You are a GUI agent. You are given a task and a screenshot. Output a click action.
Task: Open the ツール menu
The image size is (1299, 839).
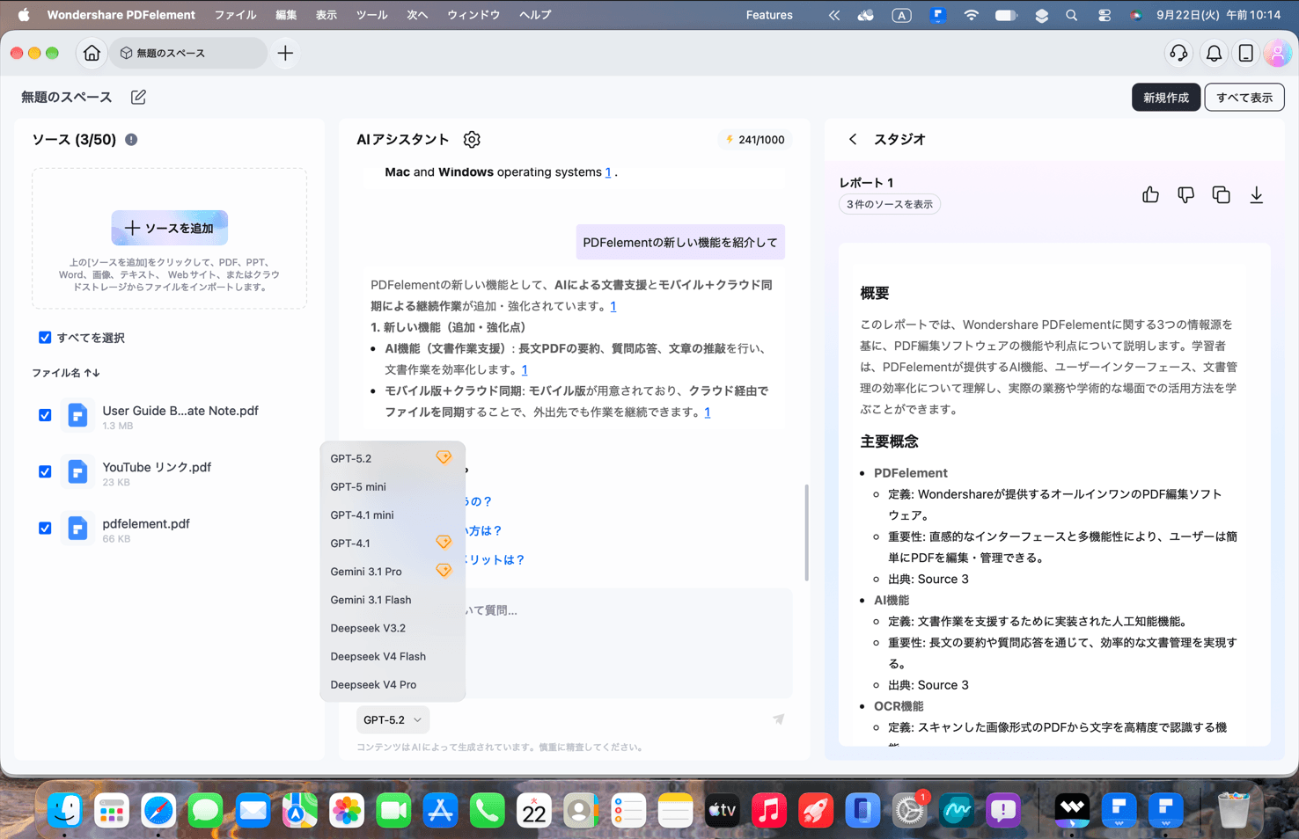371,15
